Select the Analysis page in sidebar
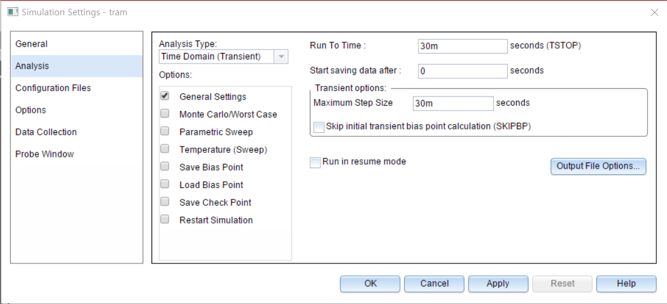 click(x=77, y=66)
